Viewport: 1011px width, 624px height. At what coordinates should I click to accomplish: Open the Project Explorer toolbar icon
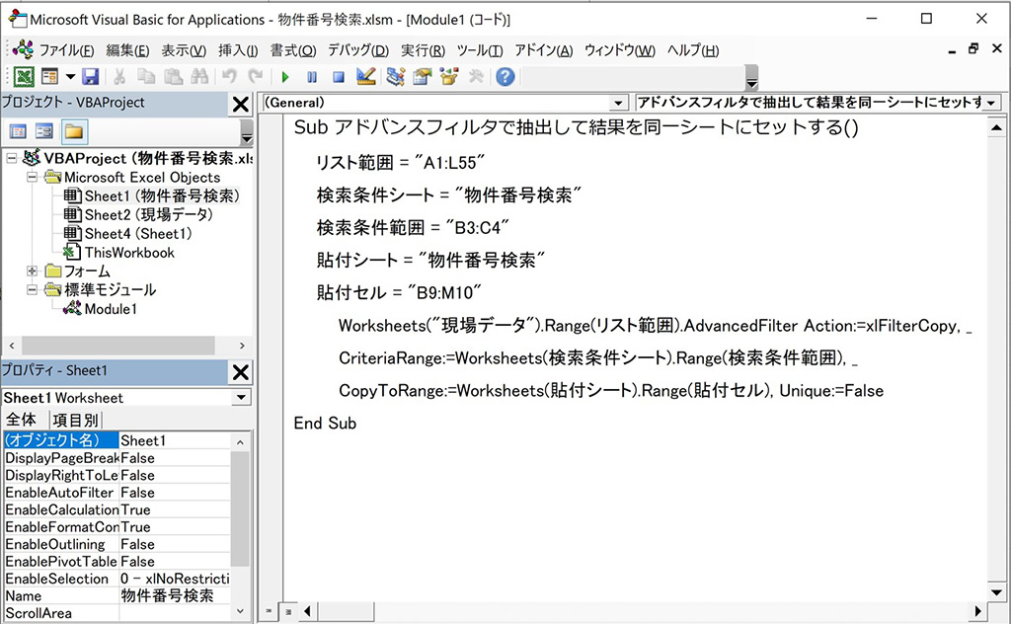pyautogui.click(x=395, y=77)
